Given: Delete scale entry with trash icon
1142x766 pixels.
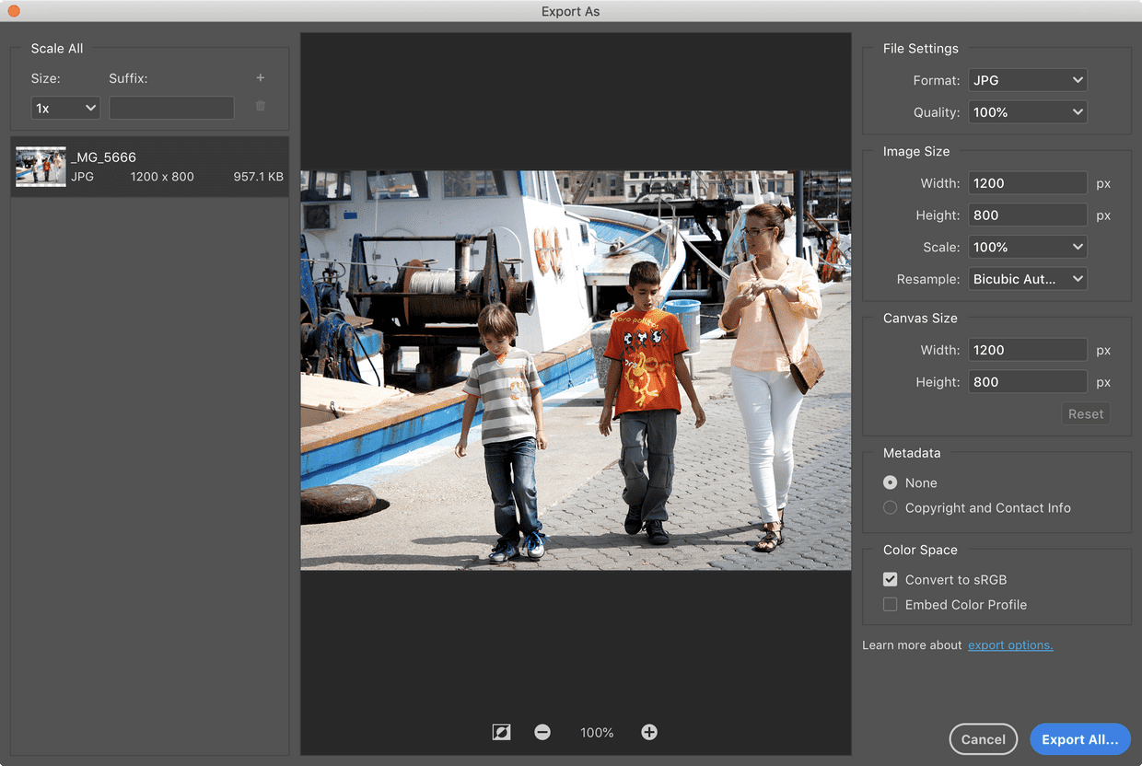Looking at the screenshot, I should [261, 107].
